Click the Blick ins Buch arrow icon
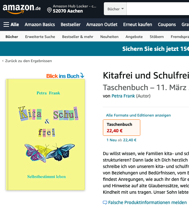189x205 pixels. click(82, 75)
